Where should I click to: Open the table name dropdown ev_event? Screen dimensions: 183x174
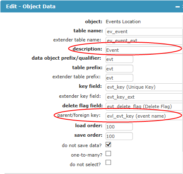pyautogui.click(x=144, y=31)
